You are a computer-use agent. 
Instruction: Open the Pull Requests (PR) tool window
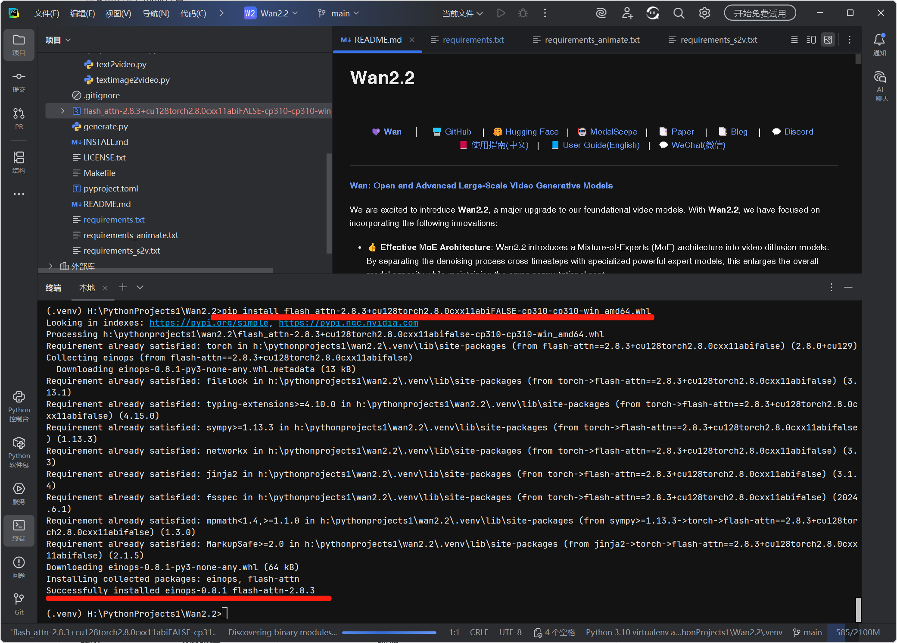coord(19,119)
